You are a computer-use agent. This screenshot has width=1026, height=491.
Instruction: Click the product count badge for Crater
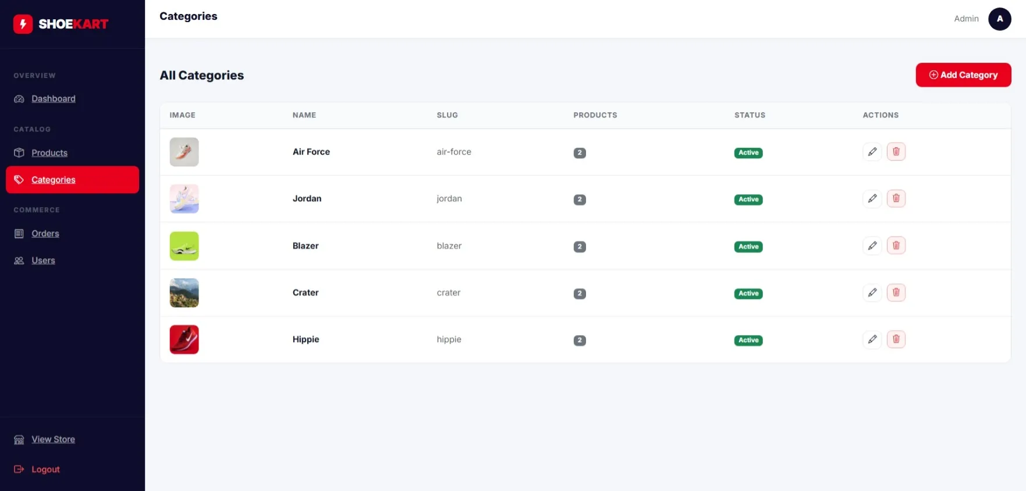coord(580,294)
